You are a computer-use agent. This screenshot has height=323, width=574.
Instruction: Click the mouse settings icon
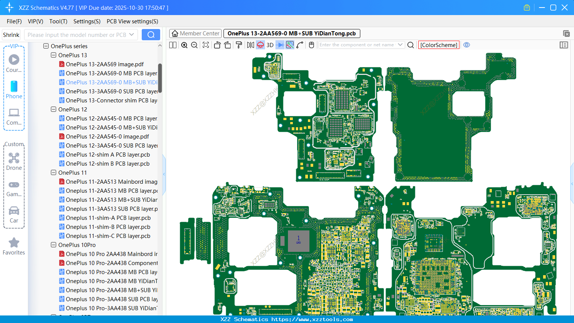tap(311, 45)
